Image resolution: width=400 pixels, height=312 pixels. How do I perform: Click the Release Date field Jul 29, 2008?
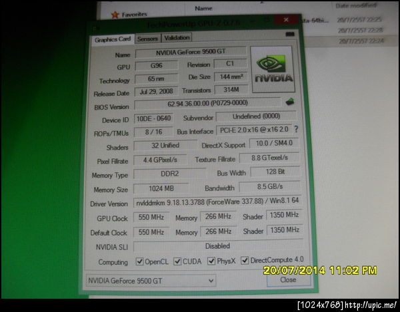156,91
